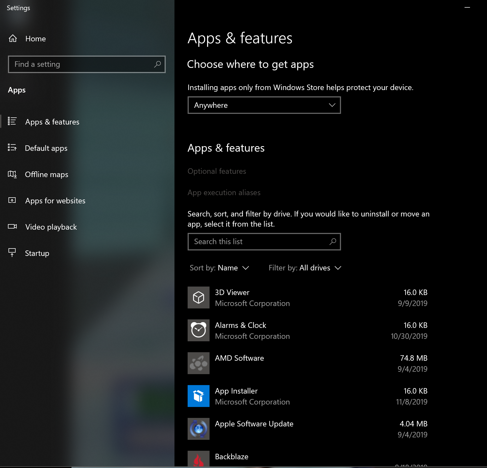Click the Home house icon
The height and width of the screenshot is (468, 487).
coord(13,38)
